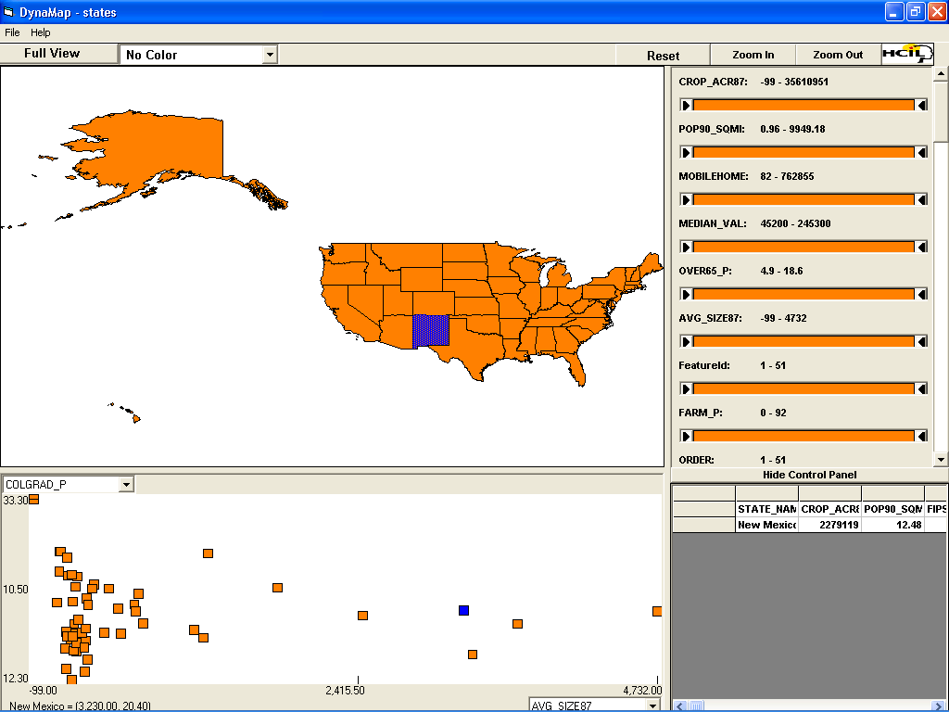This screenshot has width=949, height=712.
Task: Click the STATE_NAME column header
Action: tap(766, 509)
